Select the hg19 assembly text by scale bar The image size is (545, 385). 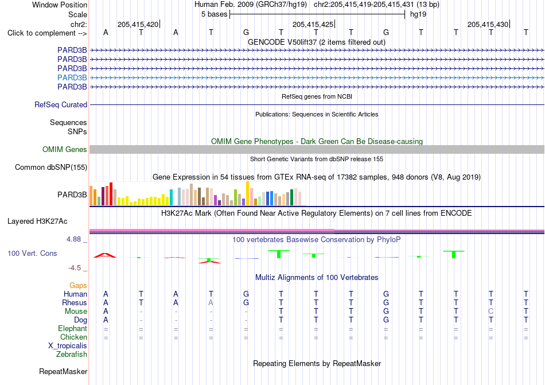click(418, 14)
